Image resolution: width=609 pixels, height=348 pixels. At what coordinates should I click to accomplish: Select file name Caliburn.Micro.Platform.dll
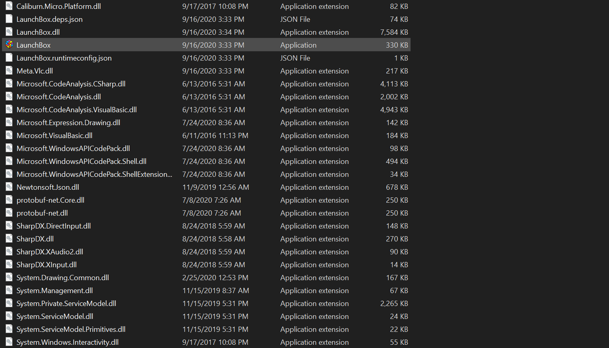(x=58, y=6)
